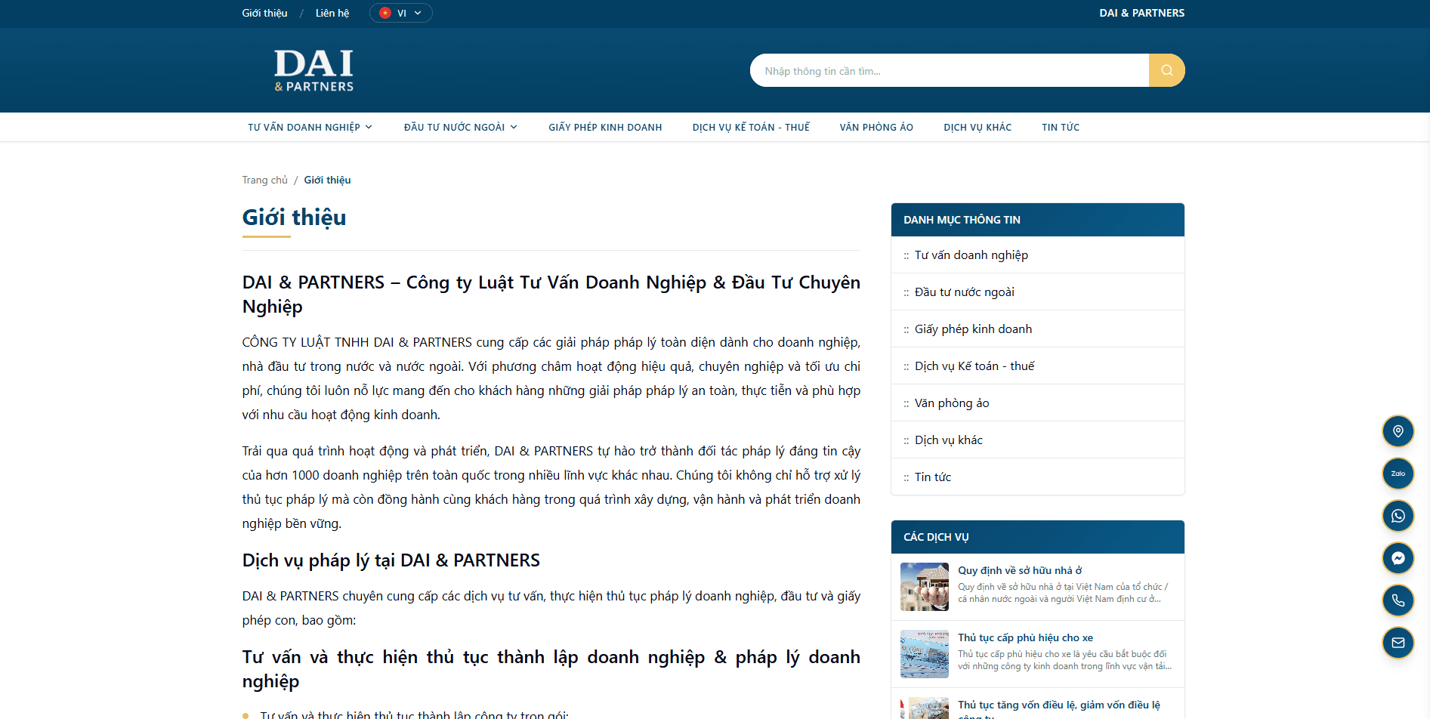
Task: Open the map location floating icon
Action: (1398, 431)
